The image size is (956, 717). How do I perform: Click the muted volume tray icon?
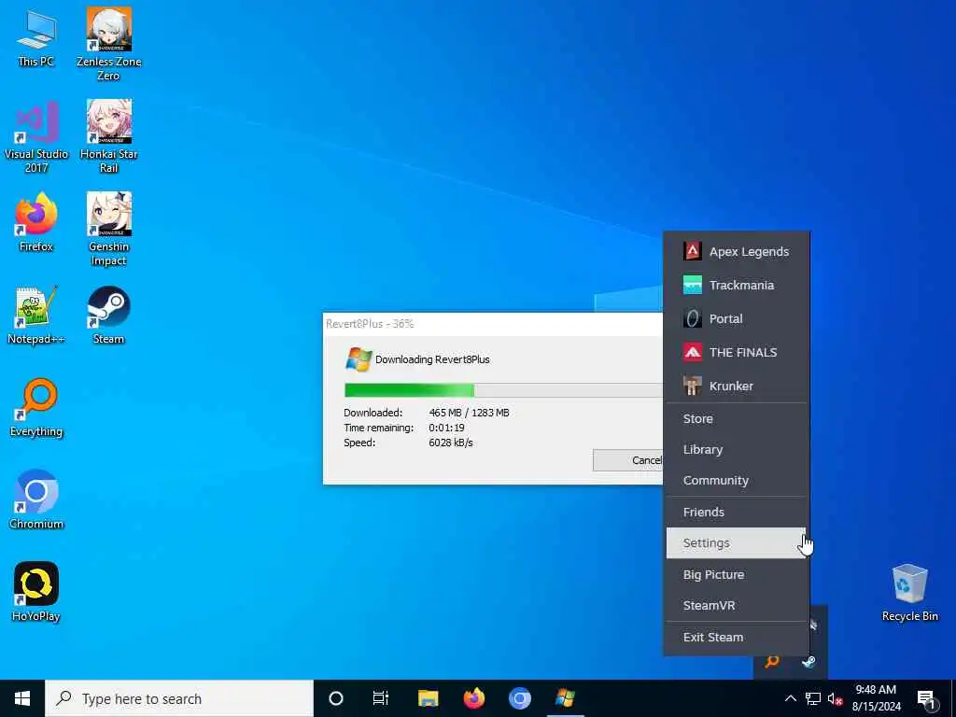click(x=835, y=698)
